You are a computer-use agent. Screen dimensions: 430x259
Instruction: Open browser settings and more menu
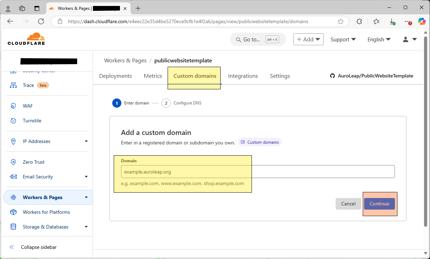tap(408, 21)
